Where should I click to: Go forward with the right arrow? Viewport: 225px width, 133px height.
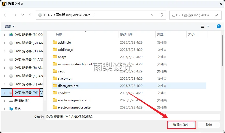[x=15, y=15]
